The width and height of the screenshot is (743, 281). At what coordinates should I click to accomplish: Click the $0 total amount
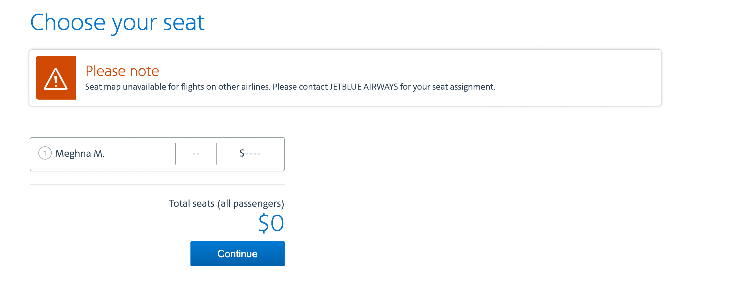click(271, 223)
